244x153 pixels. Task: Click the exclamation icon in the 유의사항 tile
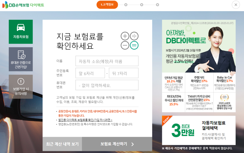pos(21,81)
